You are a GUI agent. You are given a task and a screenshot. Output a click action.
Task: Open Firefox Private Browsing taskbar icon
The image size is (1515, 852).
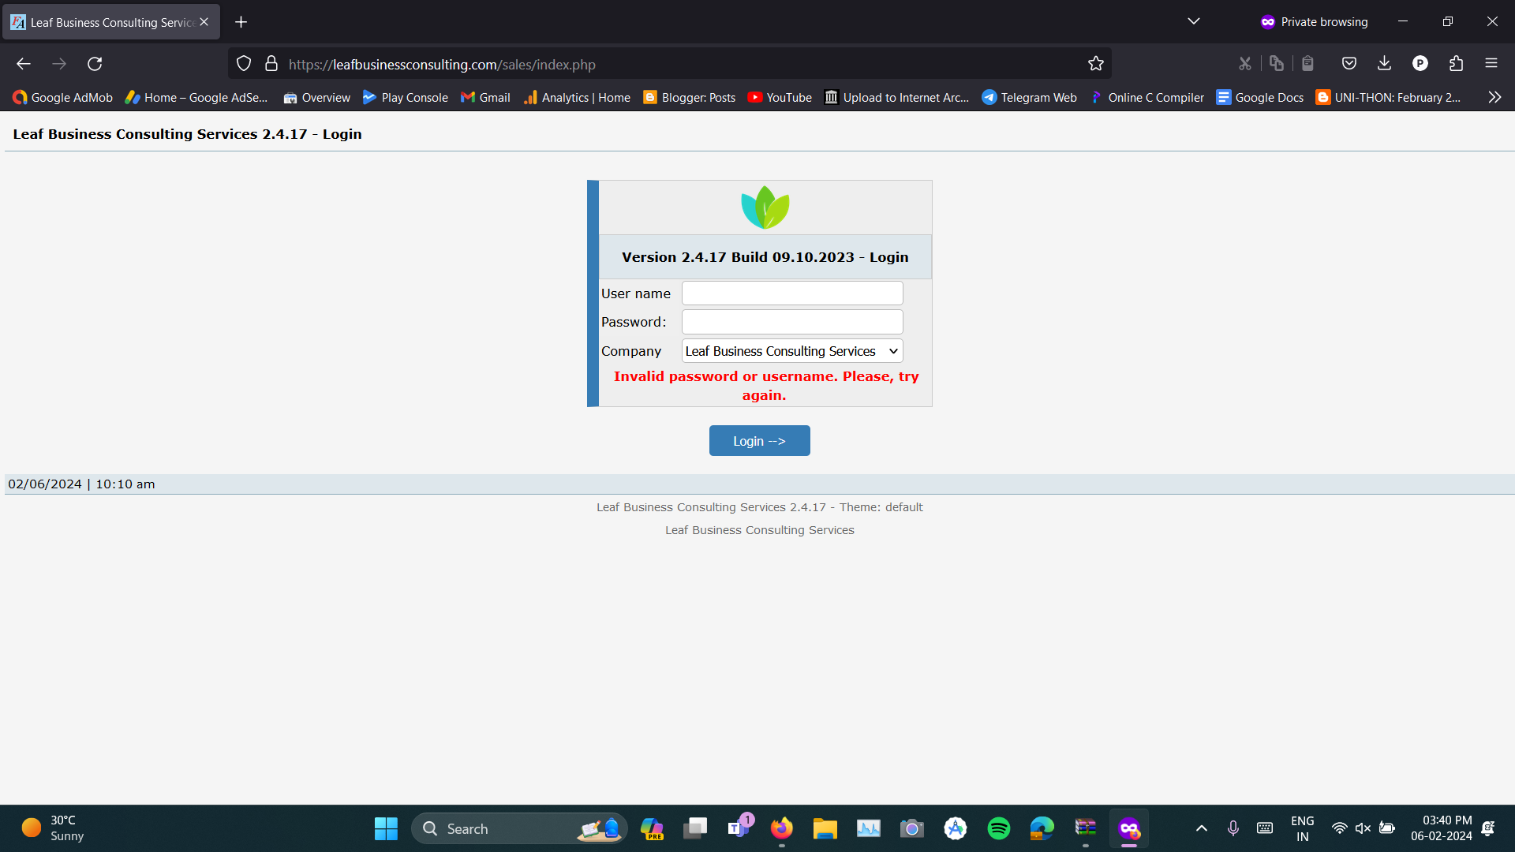[1129, 828]
